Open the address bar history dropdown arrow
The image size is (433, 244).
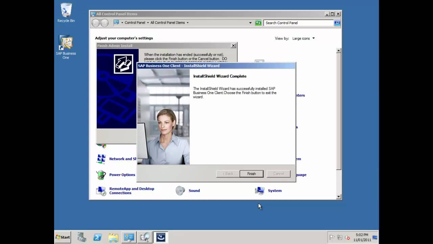[250, 23]
